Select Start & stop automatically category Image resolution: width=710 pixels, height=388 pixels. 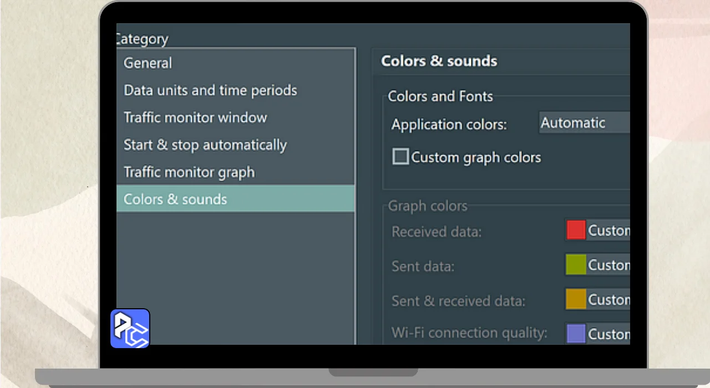tap(205, 145)
